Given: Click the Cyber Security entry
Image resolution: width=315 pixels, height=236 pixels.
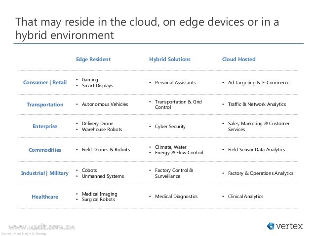Looking at the screenshot, I should [170, 127].
